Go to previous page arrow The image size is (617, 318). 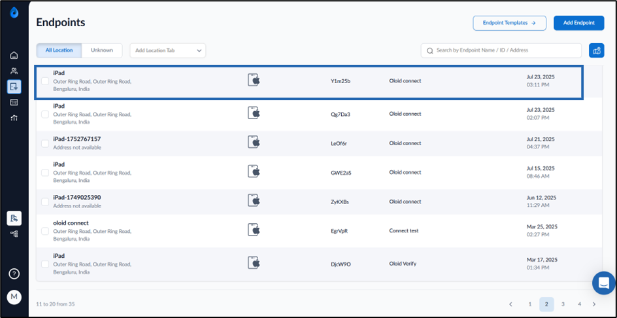[x=510, y=304]
